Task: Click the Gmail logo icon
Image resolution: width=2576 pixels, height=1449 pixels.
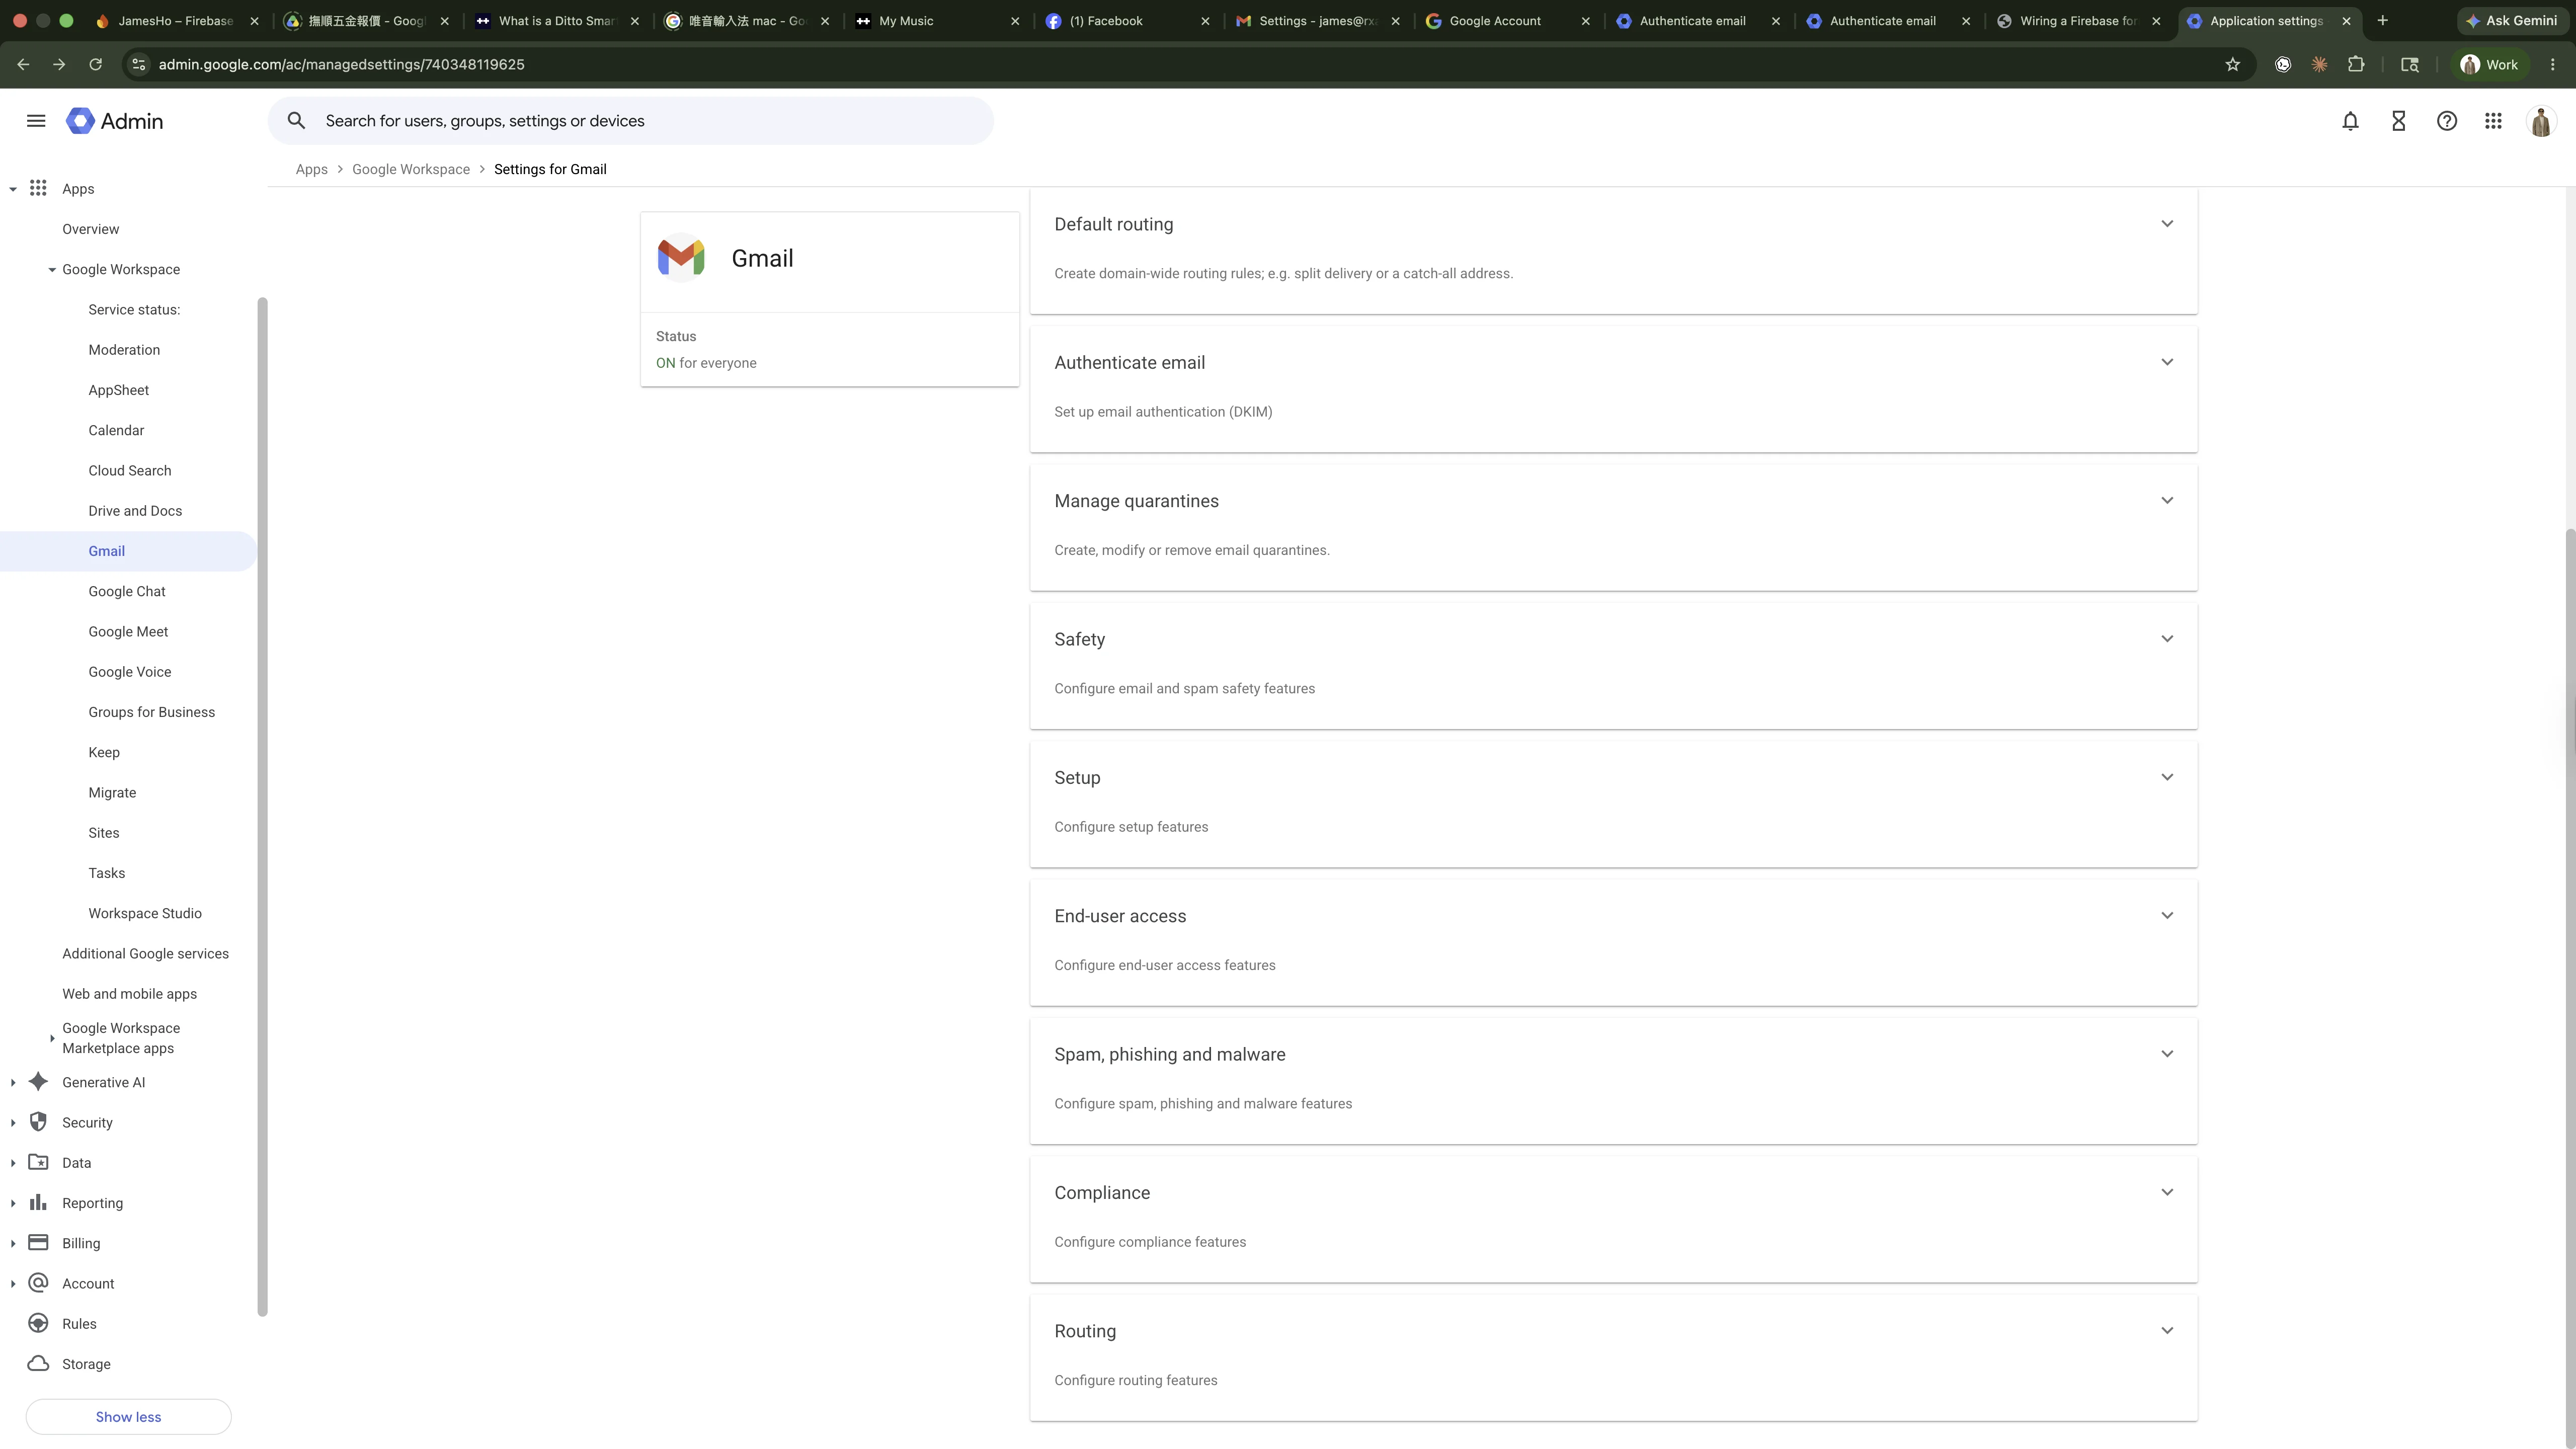Action: [681, 258]
